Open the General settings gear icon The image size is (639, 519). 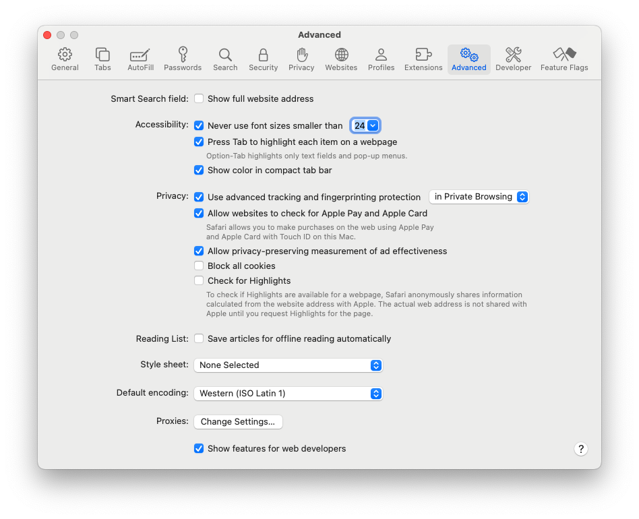point(65,59)
